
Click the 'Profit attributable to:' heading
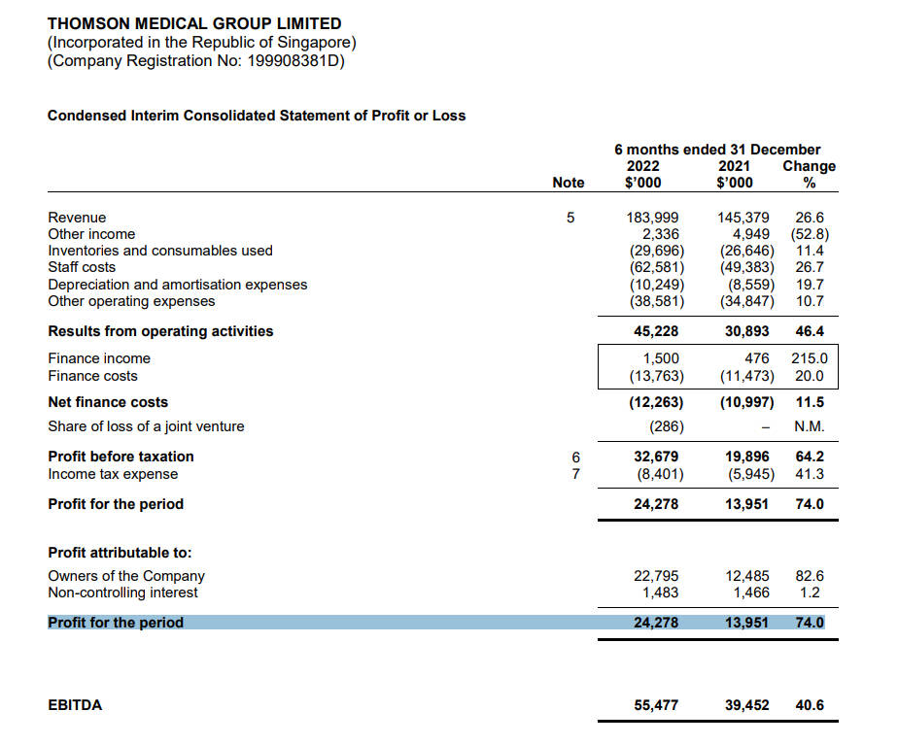(120, 553)
